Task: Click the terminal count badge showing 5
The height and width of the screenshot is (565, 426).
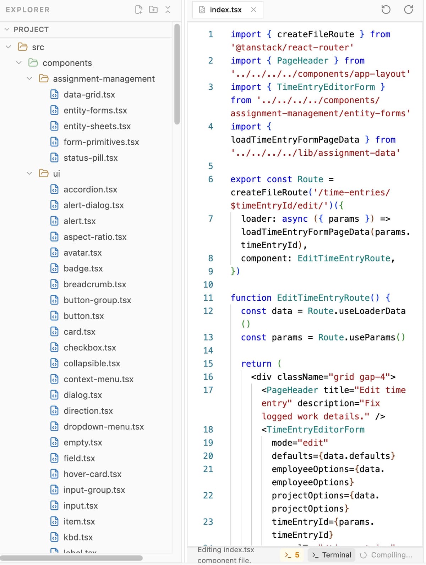Action: click(x=292, y=555)
